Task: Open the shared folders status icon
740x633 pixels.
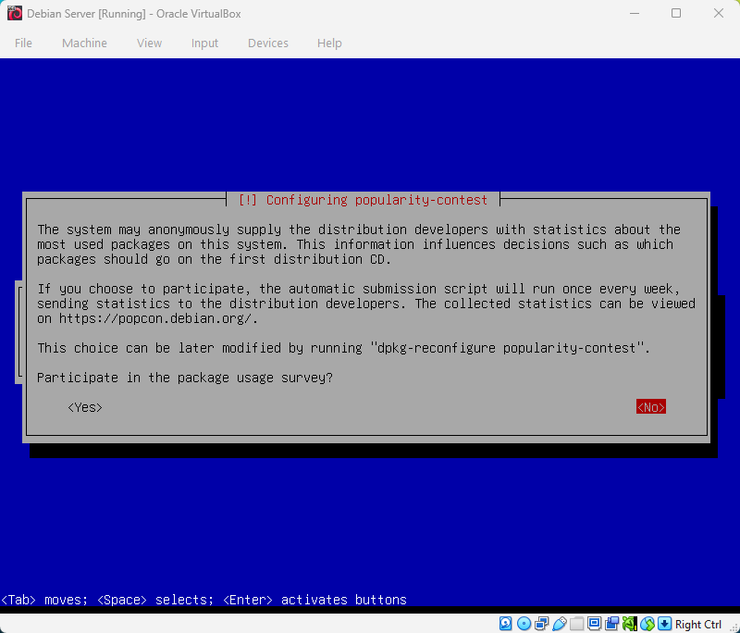Action: (x=576, y=623)
